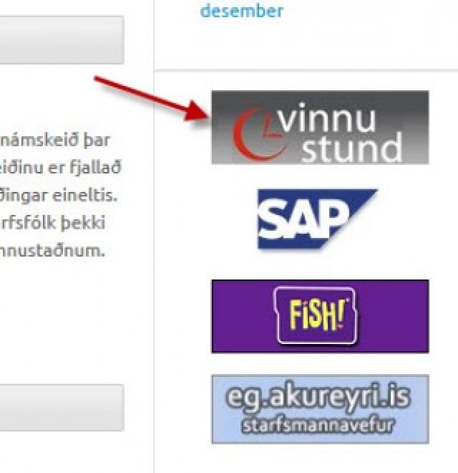
Task: Click the word 'stund' in the banner
Action: point(351,148)
